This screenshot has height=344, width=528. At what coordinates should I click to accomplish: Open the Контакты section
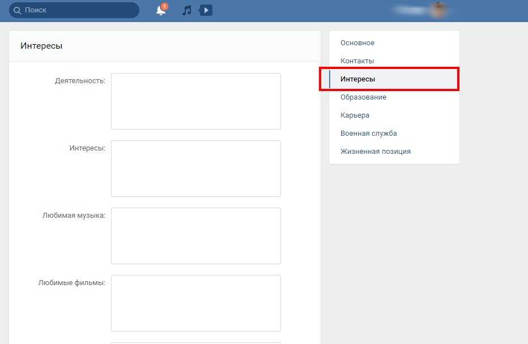click(x=357, y=61)
